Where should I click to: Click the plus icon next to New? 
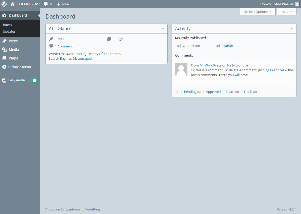pos(58,4)
